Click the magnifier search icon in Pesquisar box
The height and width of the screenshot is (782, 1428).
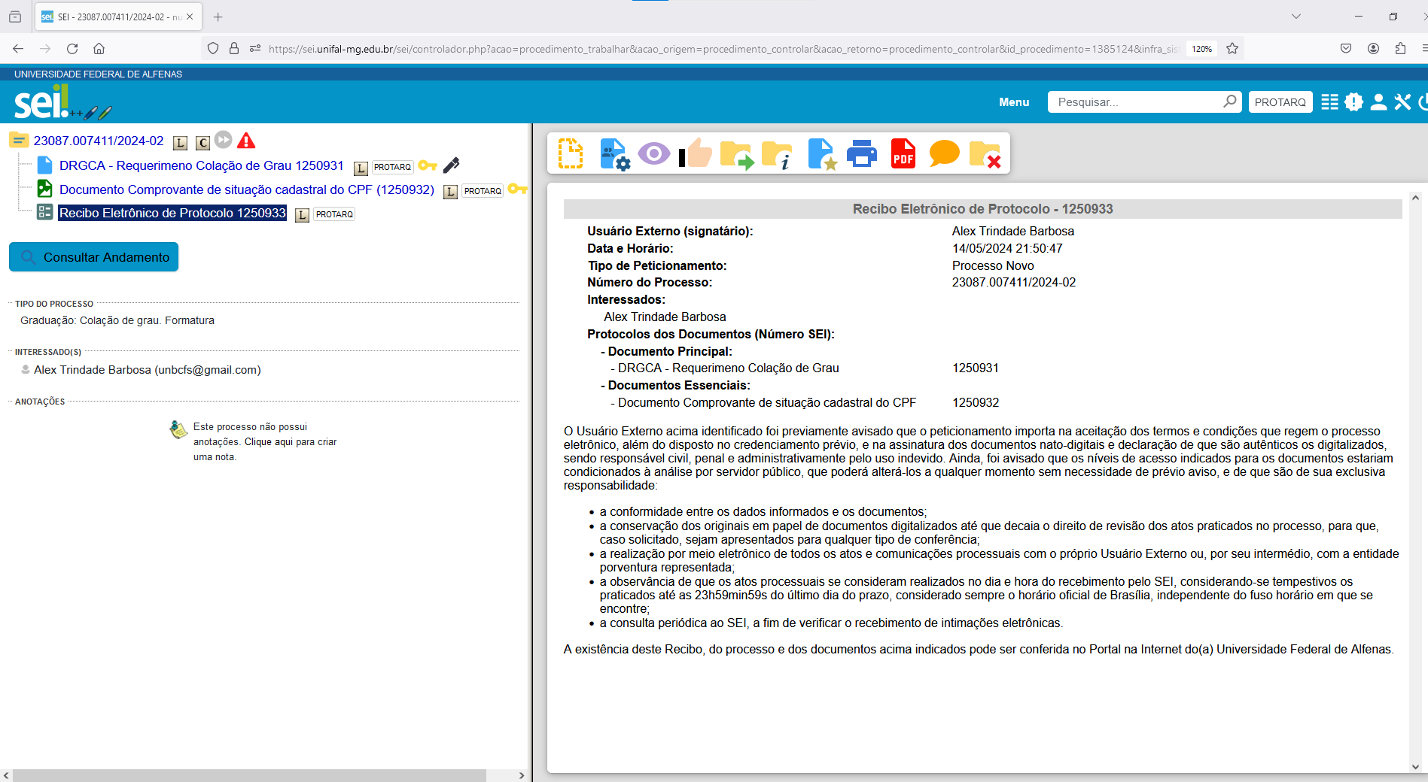[1229, 101]
